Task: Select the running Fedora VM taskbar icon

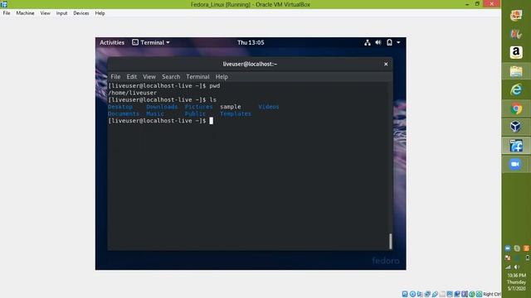Action: point(516,146)
